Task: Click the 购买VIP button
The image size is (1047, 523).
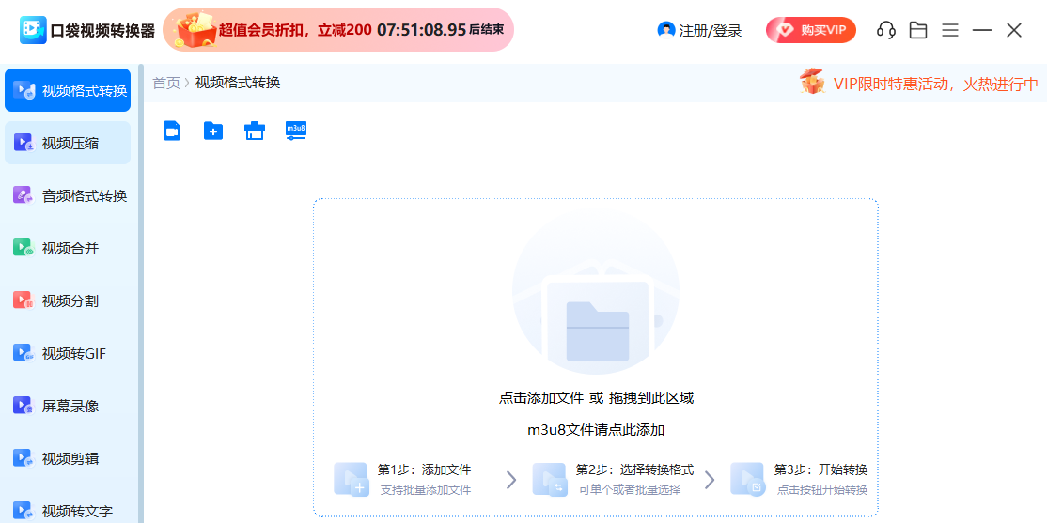Action: [810, 30]
